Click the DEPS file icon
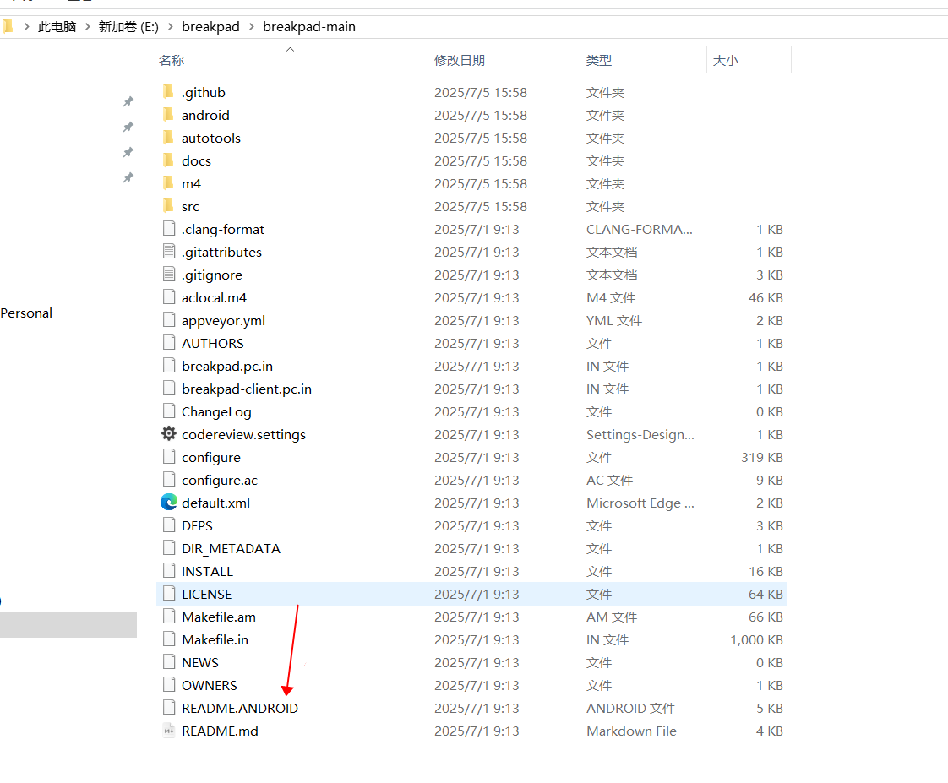This screenshot has height=783, width=948. click(169, 525)
